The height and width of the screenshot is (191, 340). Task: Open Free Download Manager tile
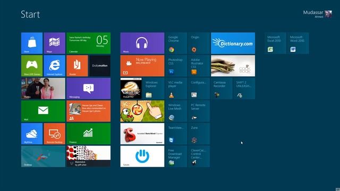176,157
